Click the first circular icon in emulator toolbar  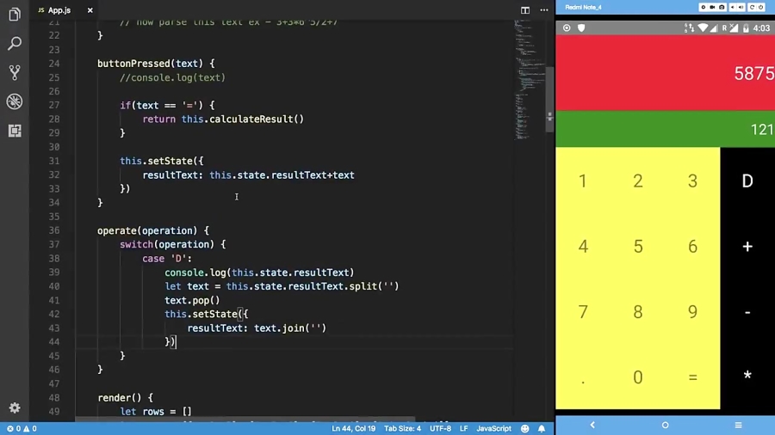703,7
